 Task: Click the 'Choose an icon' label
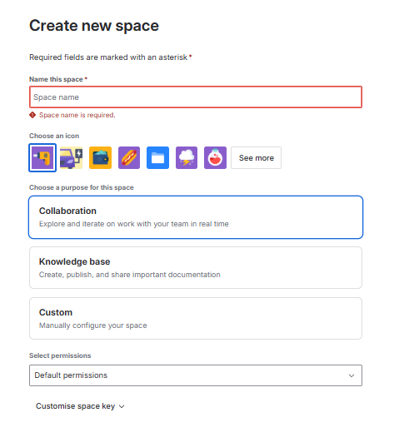(54, 136)
